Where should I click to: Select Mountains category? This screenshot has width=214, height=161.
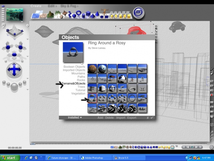(78, 73)
